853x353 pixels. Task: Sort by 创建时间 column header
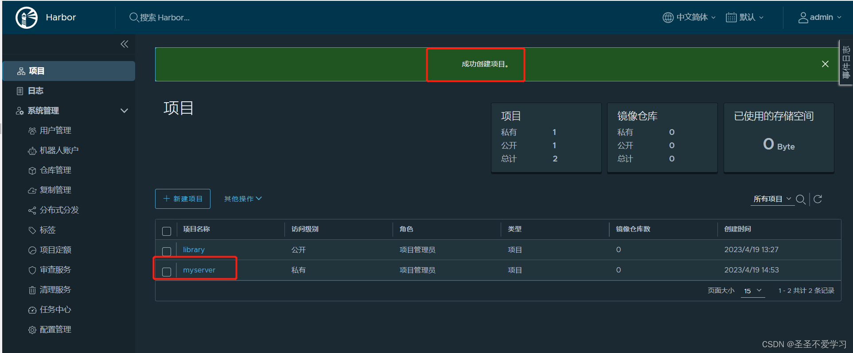[738, 229]
